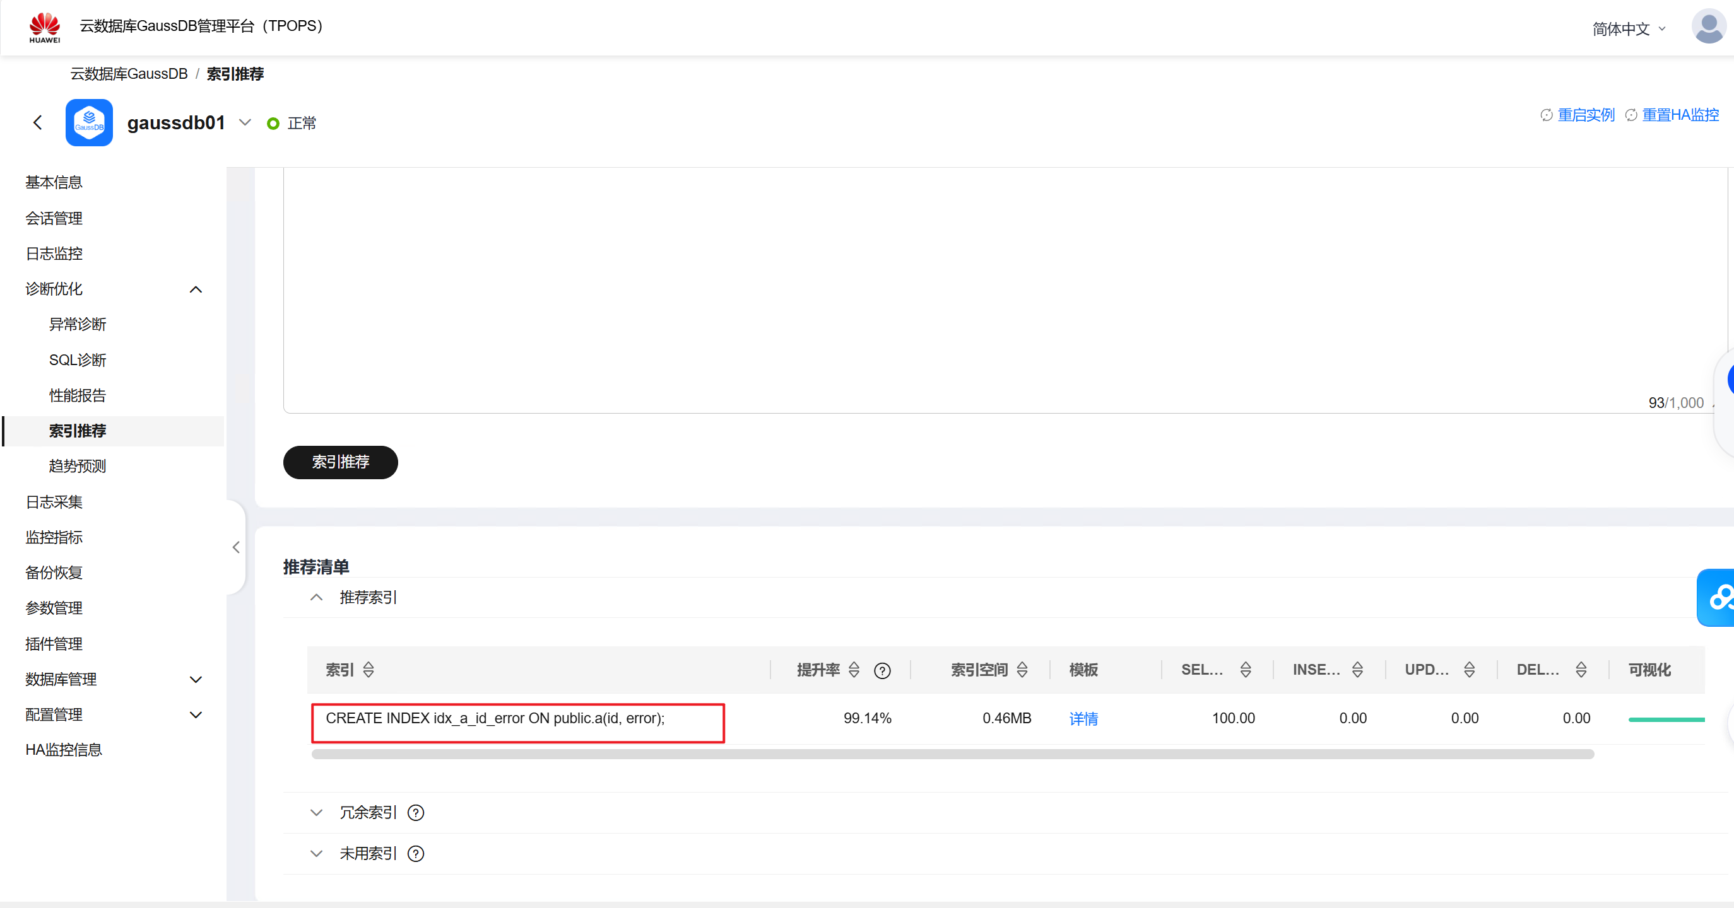Open the gaussdb01 instance switcher dropdown
This screenshot has width=1734, height=908.
[245, 122]
